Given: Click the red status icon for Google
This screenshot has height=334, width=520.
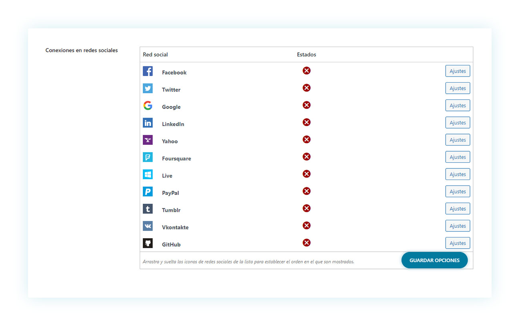Looking at the screenshot, I should tap(306, 105).
